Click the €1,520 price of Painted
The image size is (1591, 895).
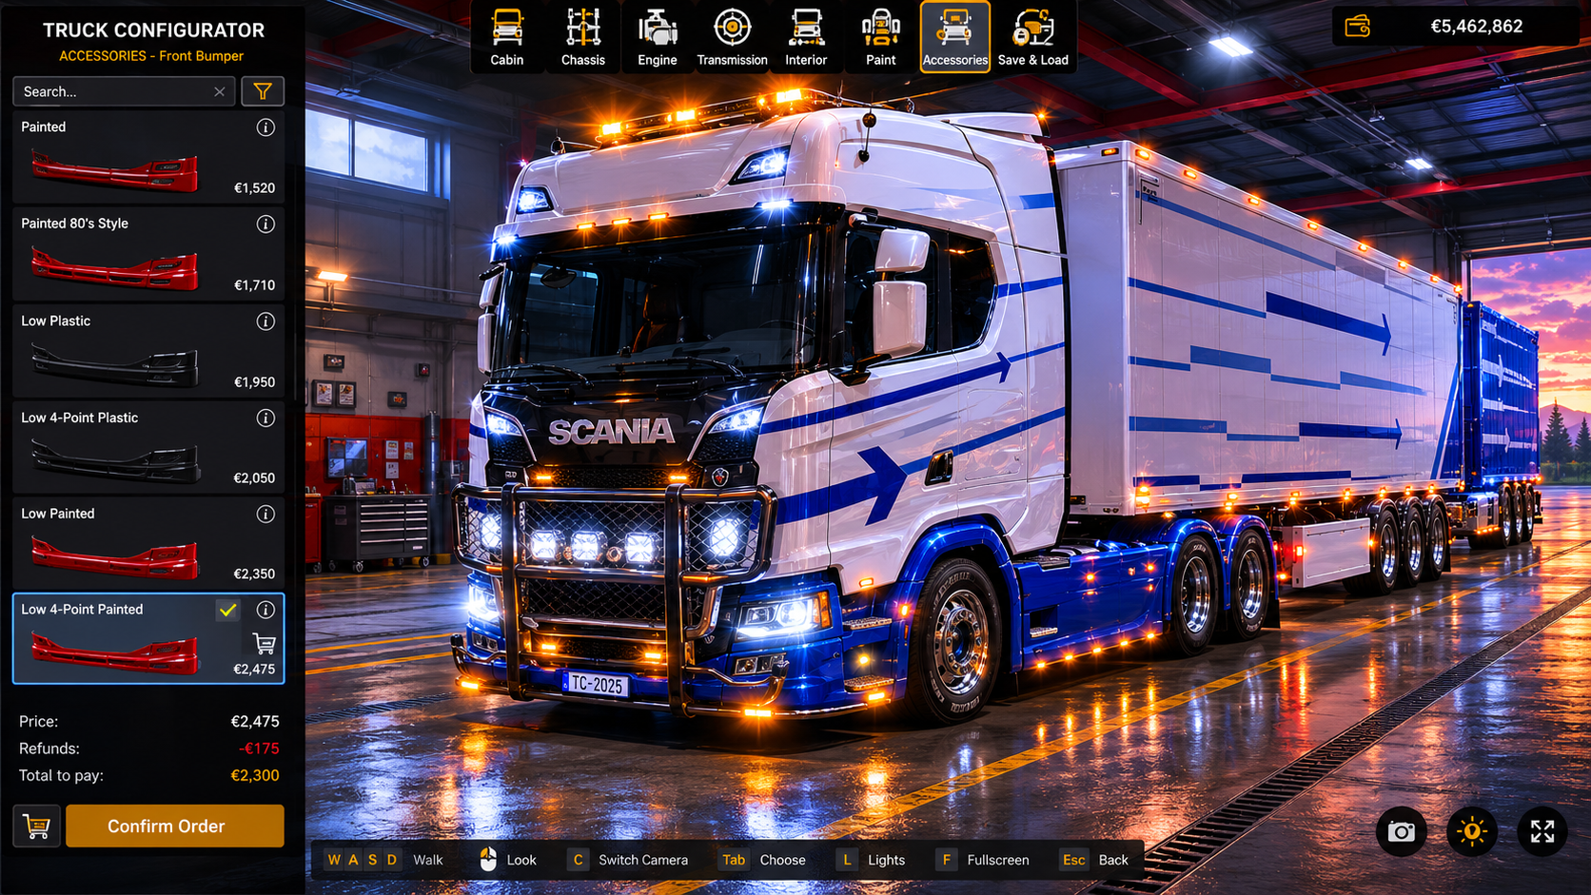(x=254, y=188)
